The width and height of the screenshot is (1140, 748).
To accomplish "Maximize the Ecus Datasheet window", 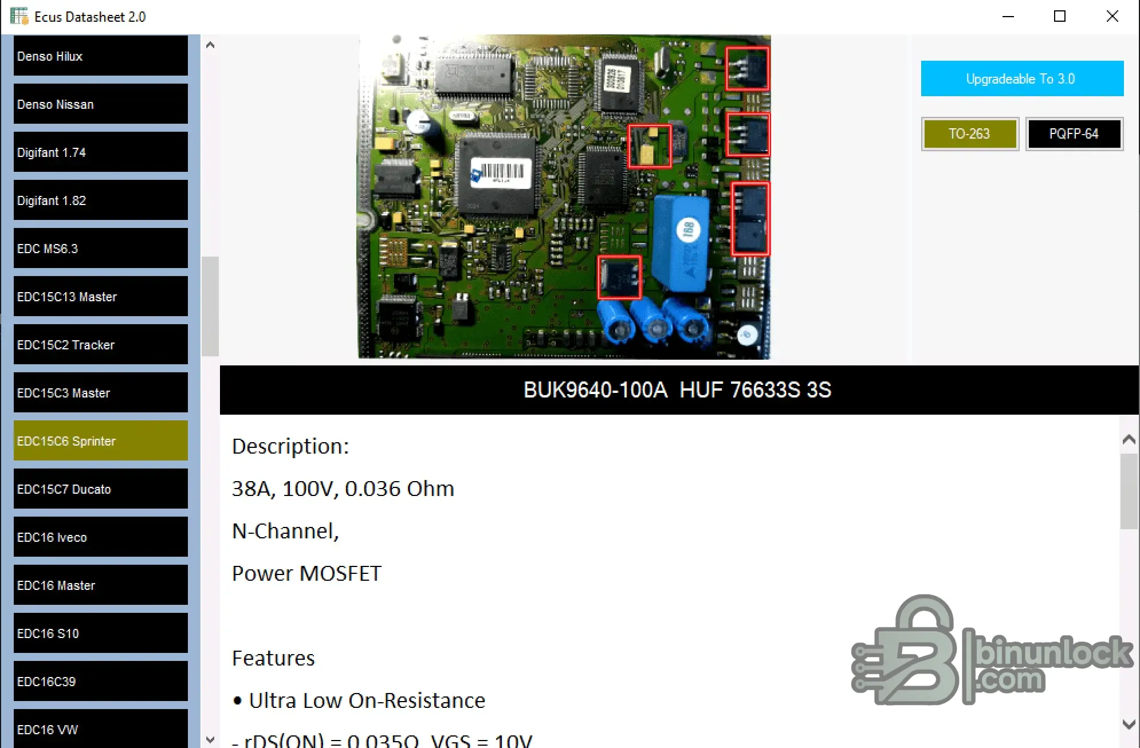I will coord(1060,17).
